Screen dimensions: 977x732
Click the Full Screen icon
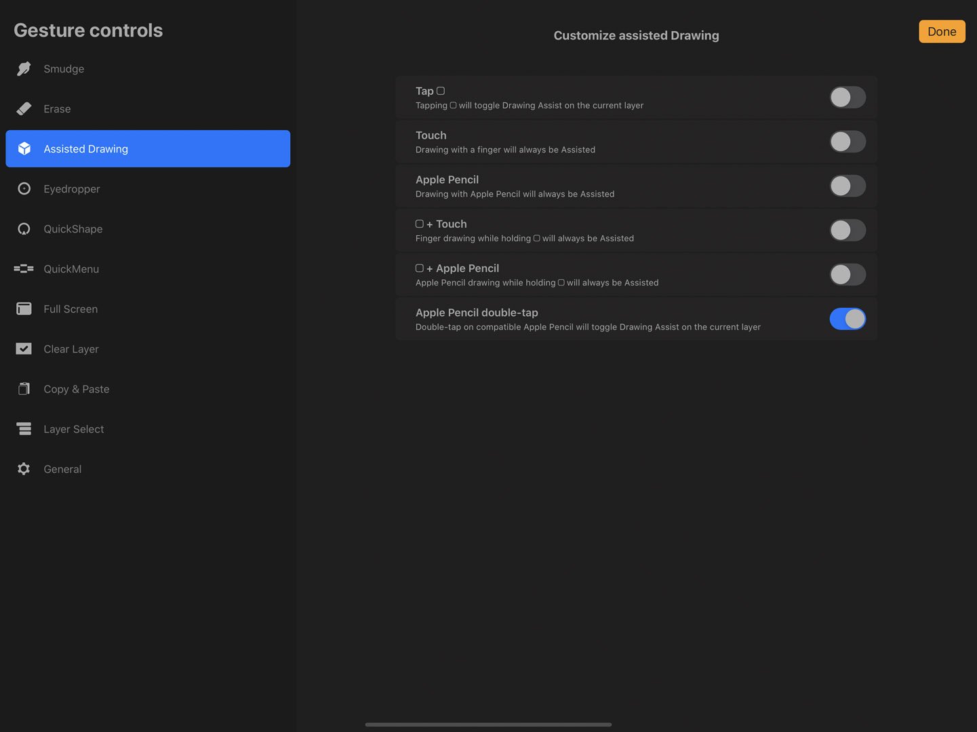click(x=24, y=308)
